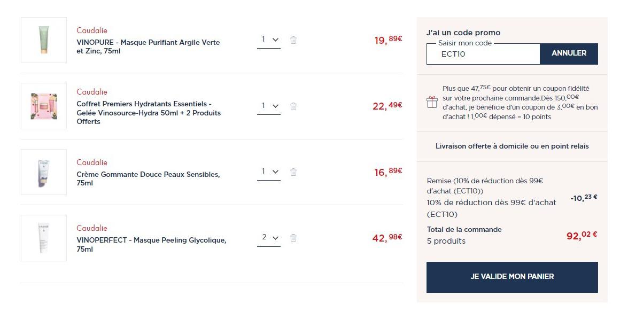Remove Coffret Premiers Hydratants via trash icon
620x311 pixels.
[293, 106]
